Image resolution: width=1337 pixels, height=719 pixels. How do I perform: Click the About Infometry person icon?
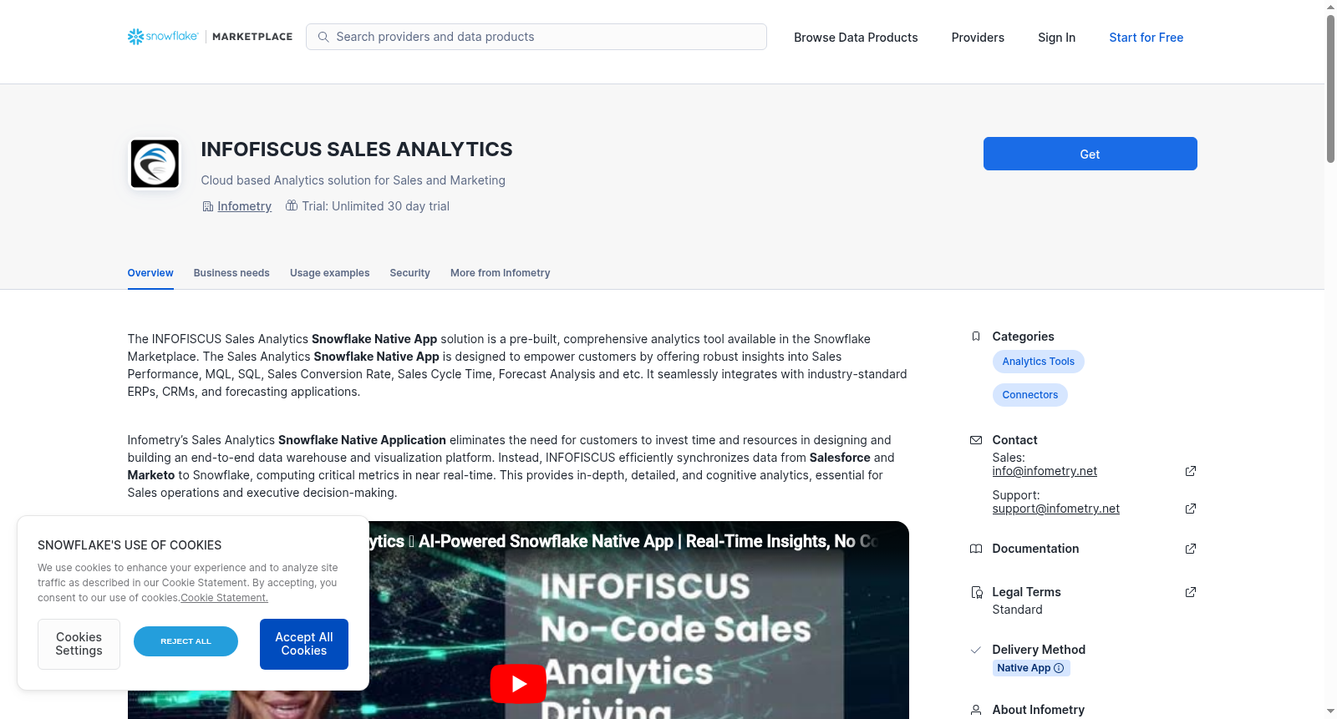976,710
